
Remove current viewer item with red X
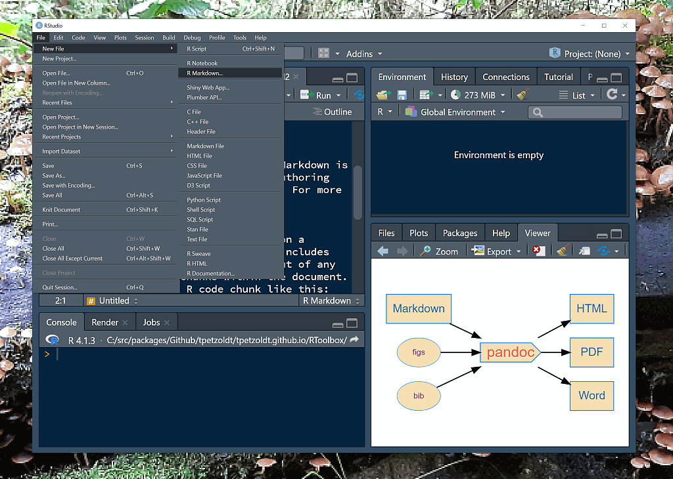538,251
